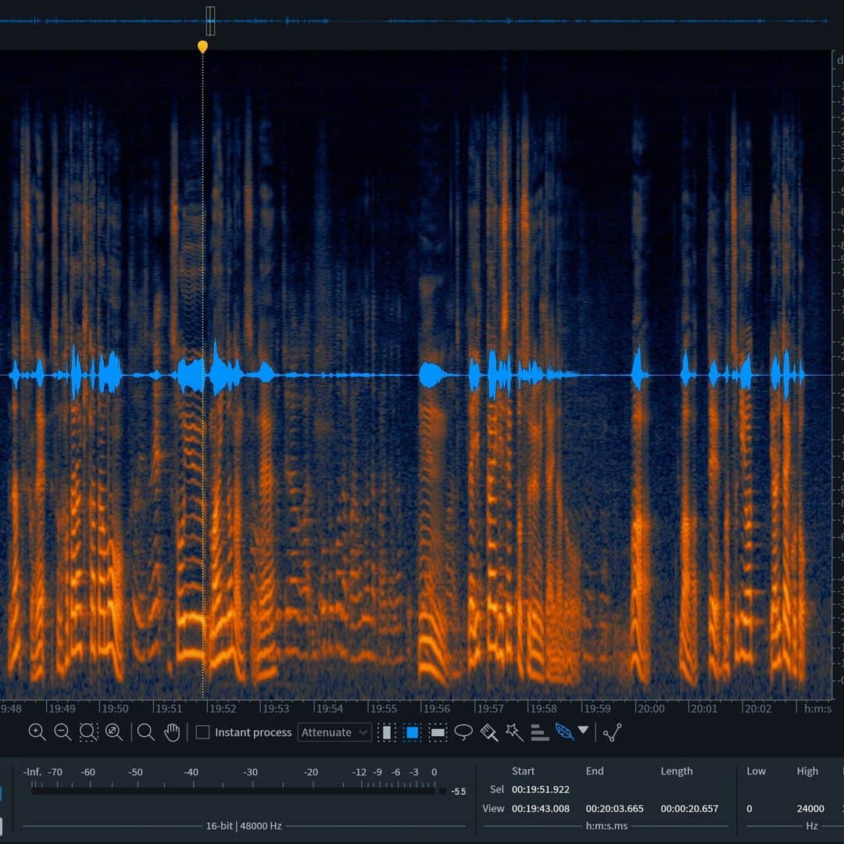Select the Magic Wand tool
844x844 pixels.
[514, 732]
